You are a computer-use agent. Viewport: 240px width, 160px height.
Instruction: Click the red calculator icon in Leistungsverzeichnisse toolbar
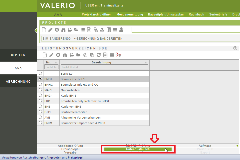click(119, 55)
